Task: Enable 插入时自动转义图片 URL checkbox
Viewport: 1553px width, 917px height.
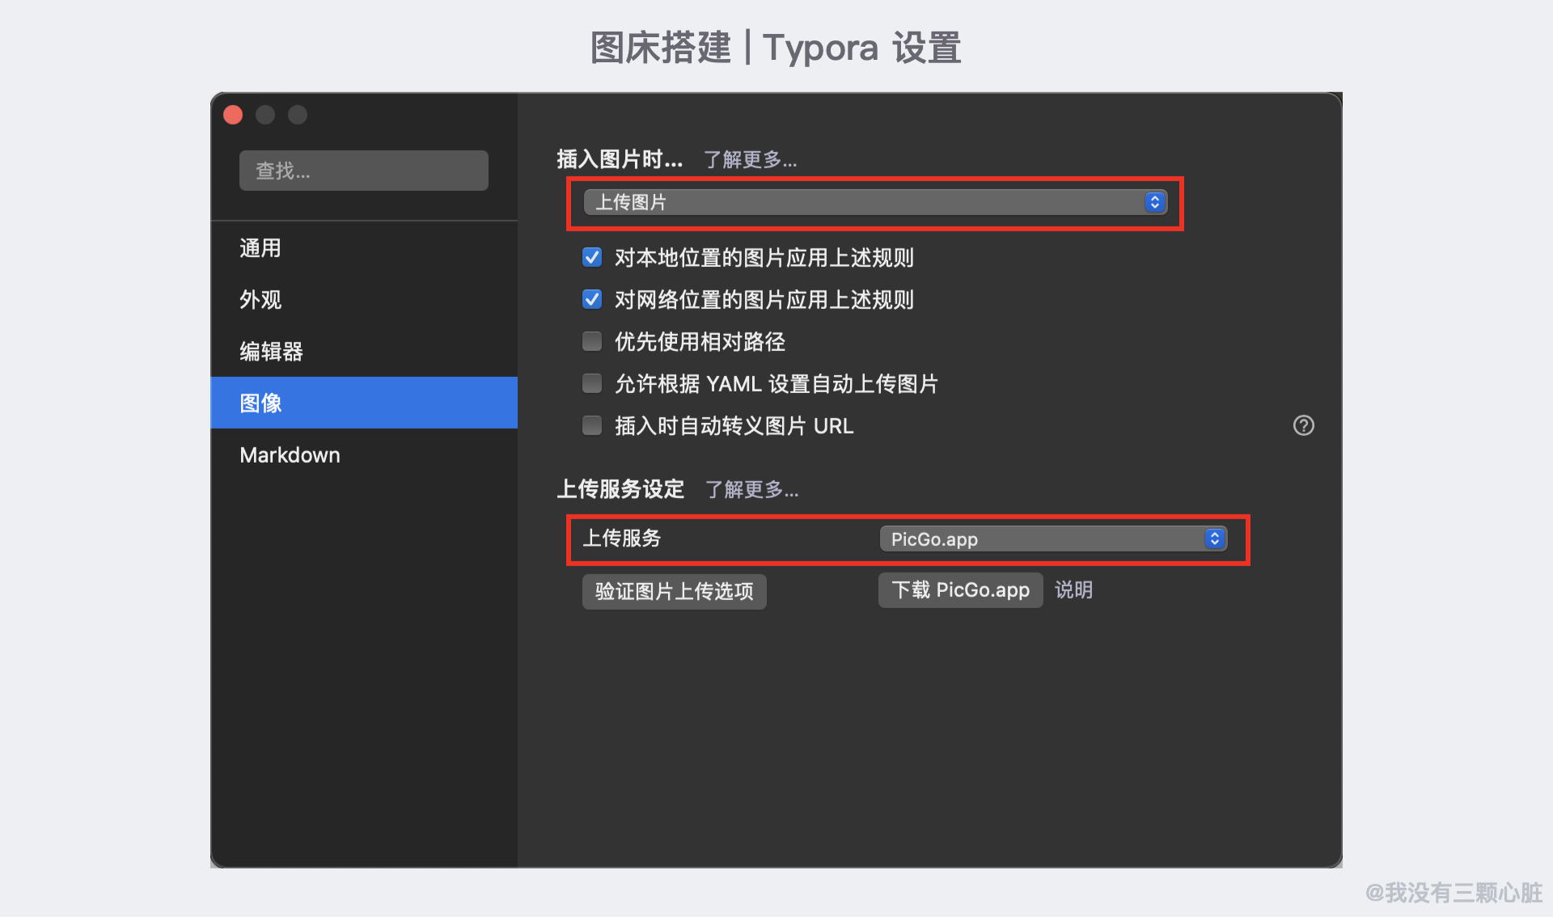Action: coord(592,425)
